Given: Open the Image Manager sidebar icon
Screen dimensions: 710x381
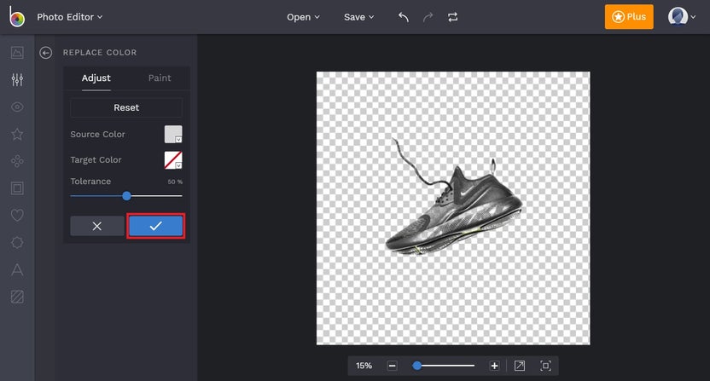Looking at the screenshot, I should tap(17, 53).
